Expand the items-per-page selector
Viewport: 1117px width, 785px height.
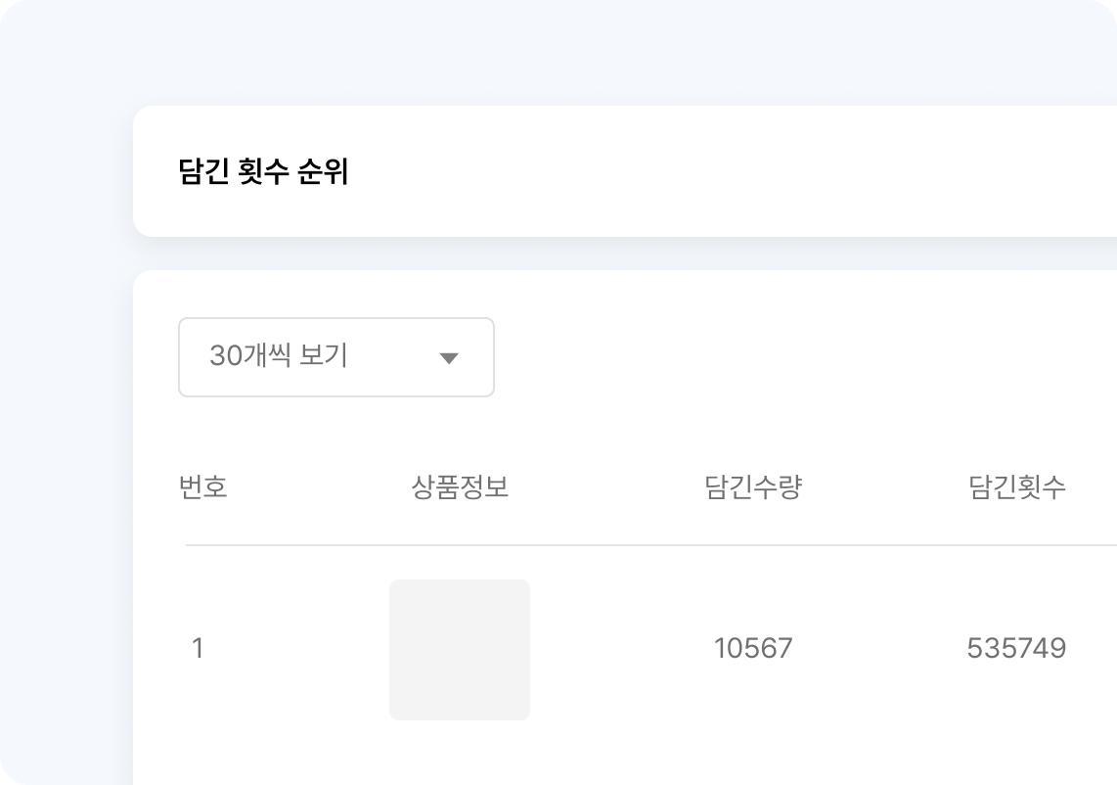pos(336,357)
